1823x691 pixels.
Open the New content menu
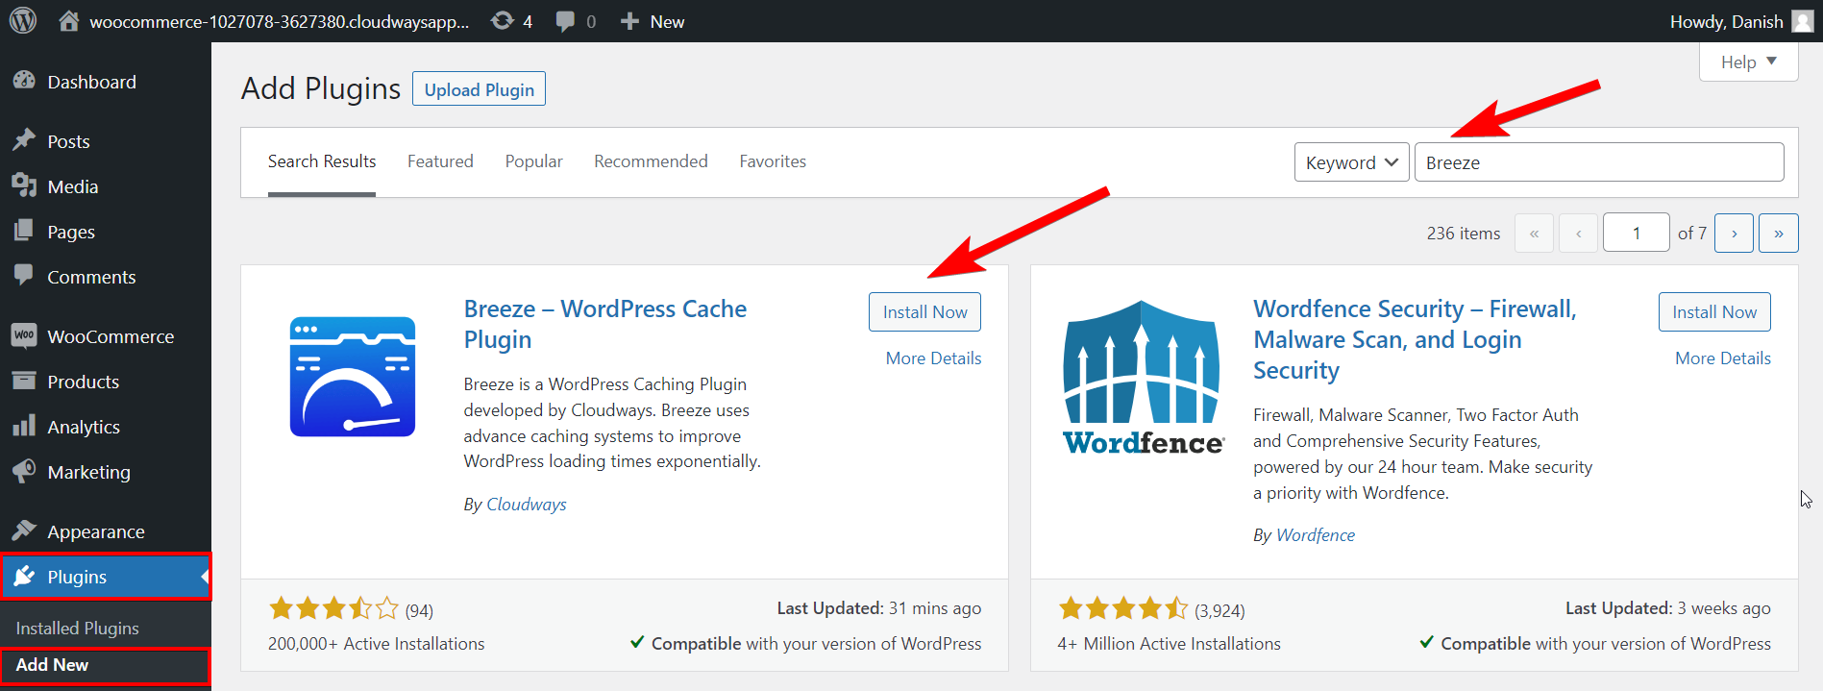coord(653,21)
